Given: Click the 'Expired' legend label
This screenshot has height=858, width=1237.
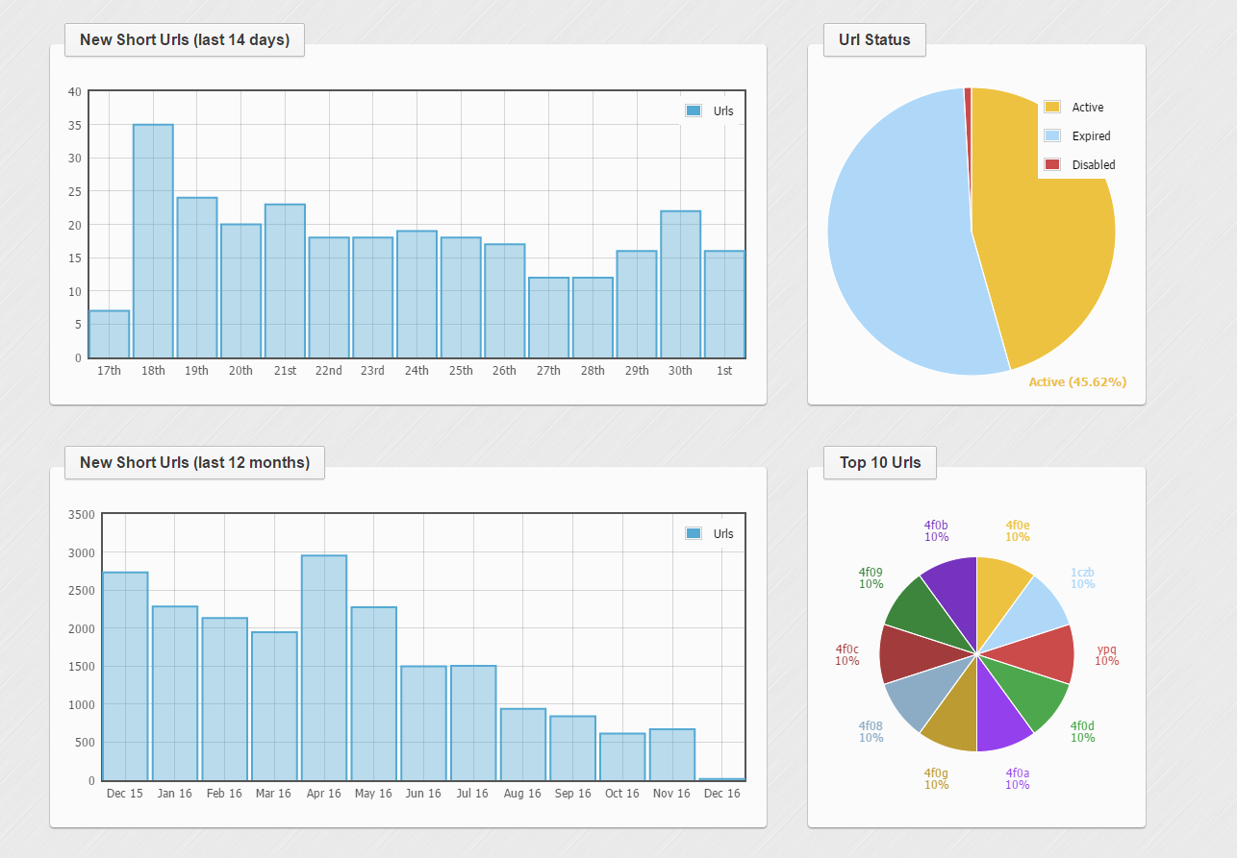Looking at the screenshot, I should point(1092,136).
